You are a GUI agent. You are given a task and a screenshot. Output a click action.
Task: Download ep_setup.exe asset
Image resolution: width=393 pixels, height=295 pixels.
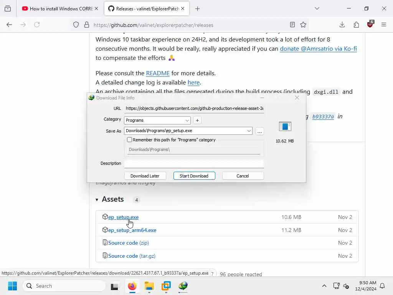123,217
